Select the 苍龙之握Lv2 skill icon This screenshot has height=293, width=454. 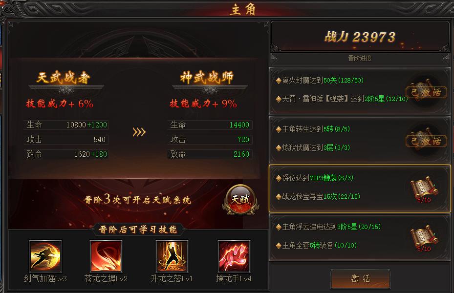click(x=106, y=256)
